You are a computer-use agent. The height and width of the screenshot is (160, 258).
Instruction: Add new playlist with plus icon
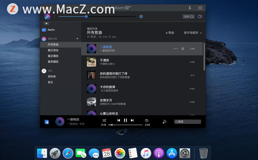click(77, 39)
